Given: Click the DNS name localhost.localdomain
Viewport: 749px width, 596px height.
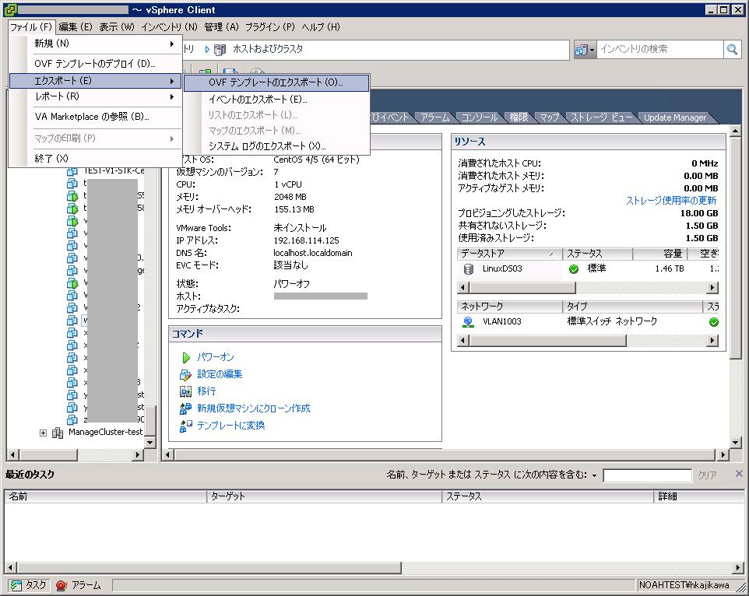Looking at the screenshot, I should click(313, 254).
